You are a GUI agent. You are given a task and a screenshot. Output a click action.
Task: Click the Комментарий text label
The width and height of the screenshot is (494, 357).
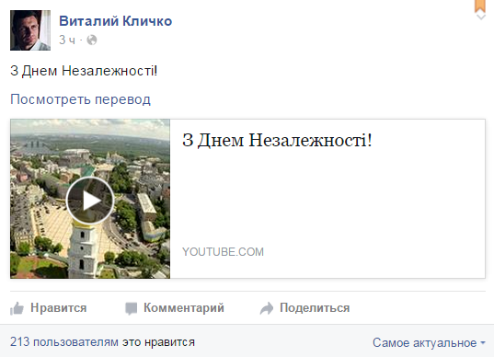coord(184,308)
